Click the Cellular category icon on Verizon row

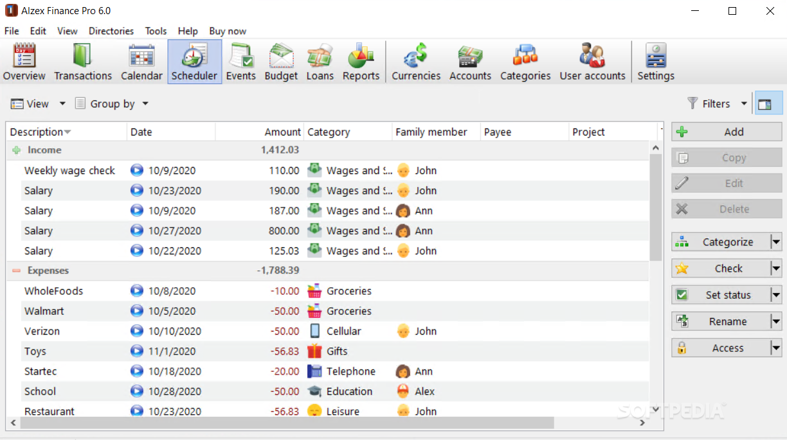(314, 331)
